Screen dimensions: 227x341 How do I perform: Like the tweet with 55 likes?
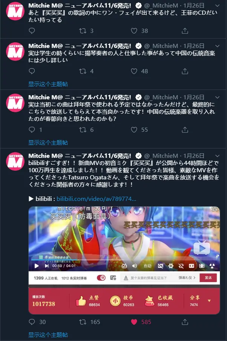click(x=134, y=130)
